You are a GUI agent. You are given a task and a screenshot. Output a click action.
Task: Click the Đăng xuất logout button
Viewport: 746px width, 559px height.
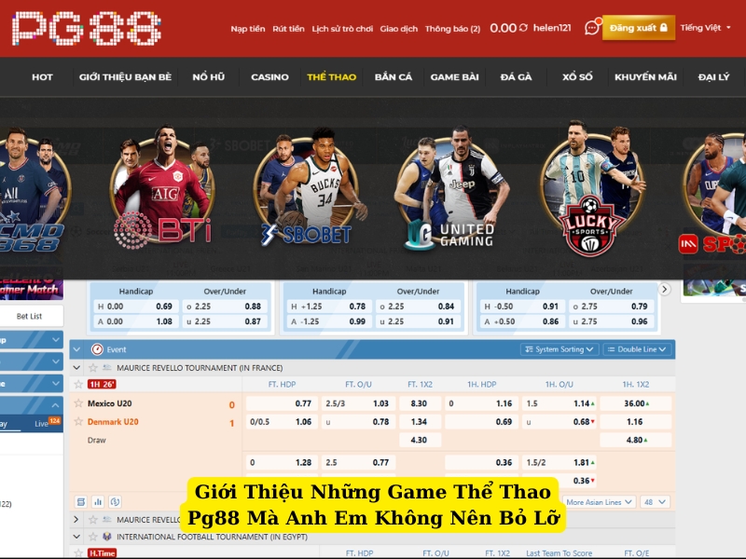(639, 28)
